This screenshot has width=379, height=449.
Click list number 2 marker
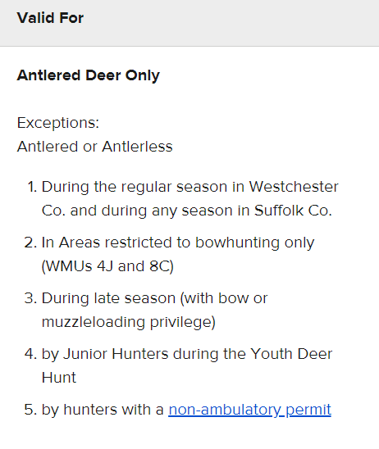point(31,243)
